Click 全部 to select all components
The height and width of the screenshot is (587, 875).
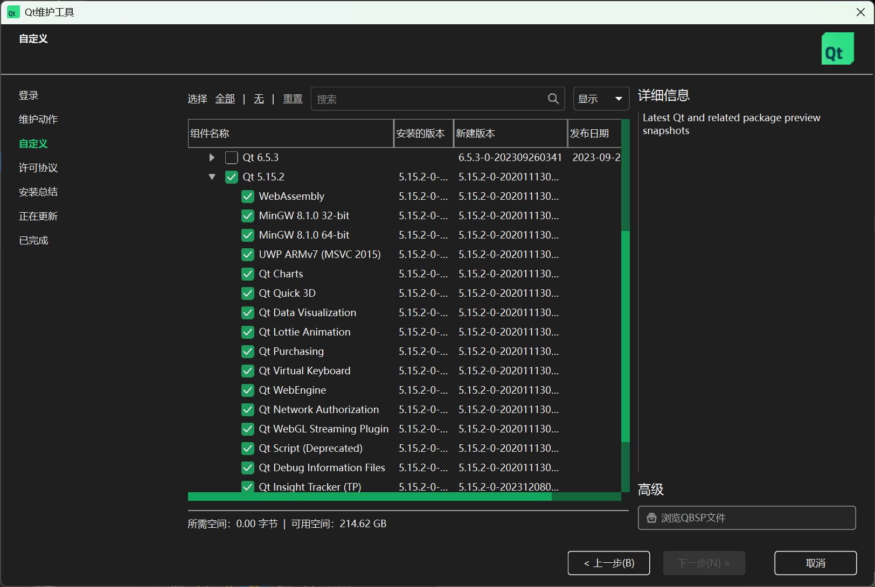point(225,99)
